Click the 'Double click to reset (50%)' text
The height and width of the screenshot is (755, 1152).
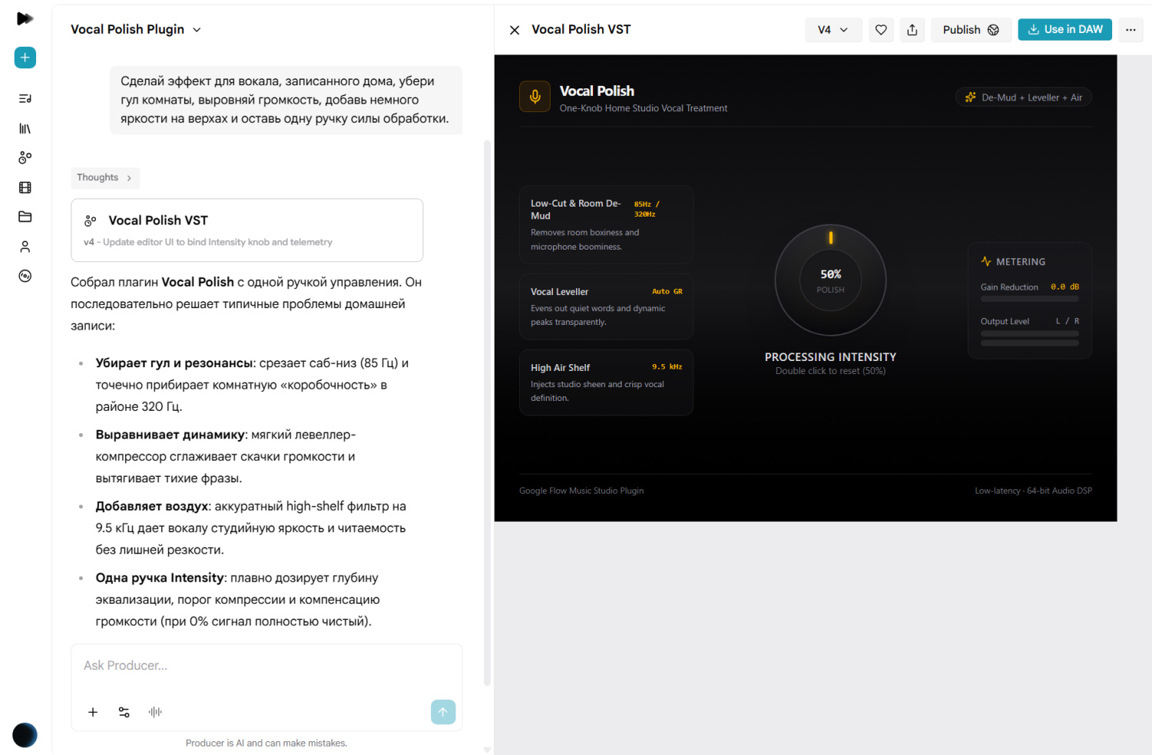point(830,371)
